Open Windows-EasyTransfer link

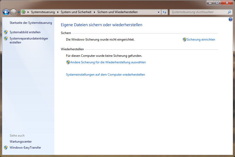click(25, 148)
